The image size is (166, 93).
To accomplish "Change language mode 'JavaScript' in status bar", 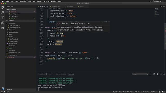I will (x=146, y=92).
